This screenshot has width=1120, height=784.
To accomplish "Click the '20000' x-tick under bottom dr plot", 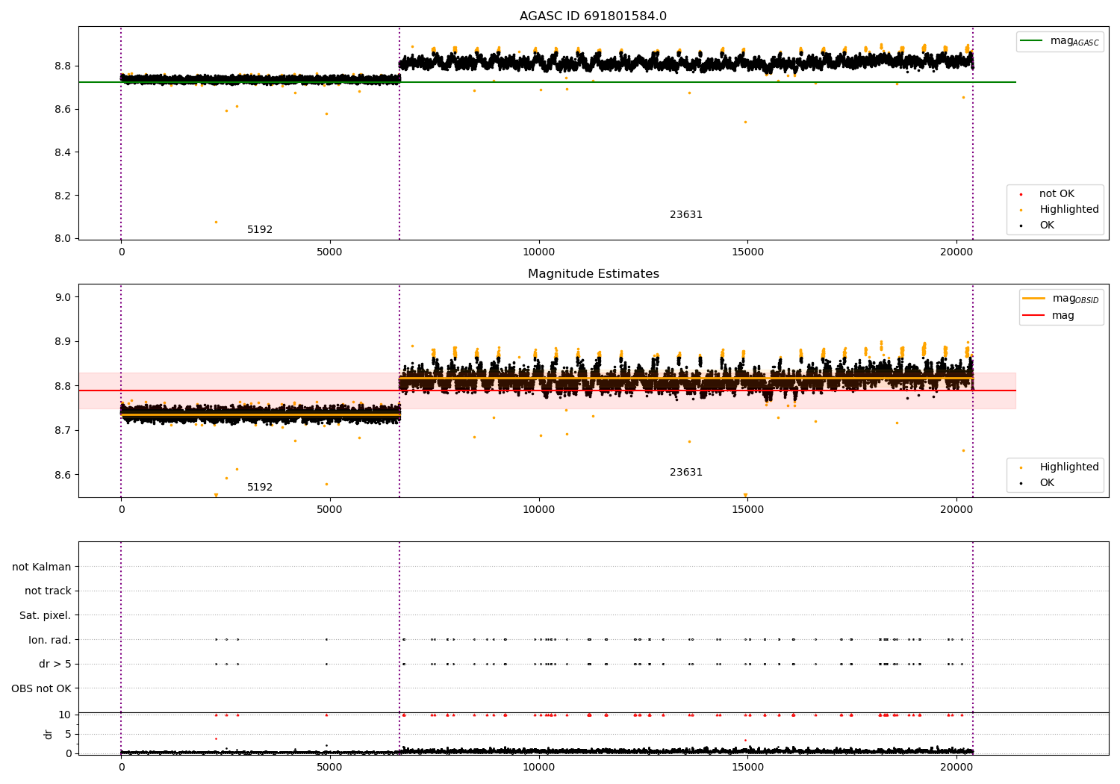I will [x=956, y=768].
